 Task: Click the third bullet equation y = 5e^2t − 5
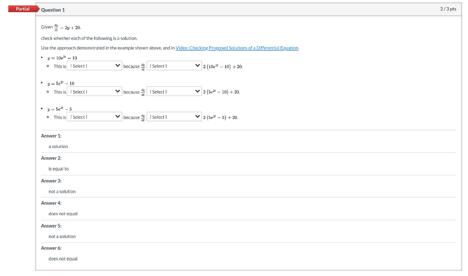pos(59,109)
